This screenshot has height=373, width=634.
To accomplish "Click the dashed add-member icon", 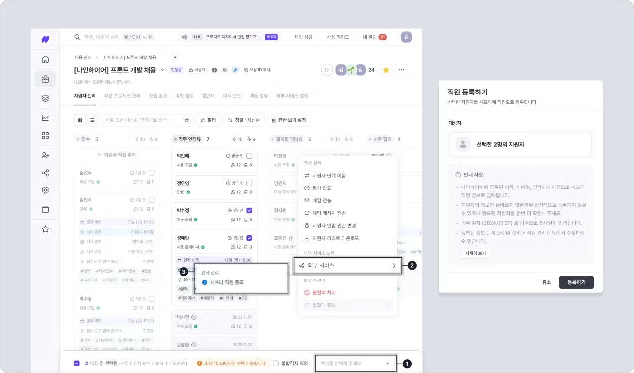I will [x=327, y=70].
